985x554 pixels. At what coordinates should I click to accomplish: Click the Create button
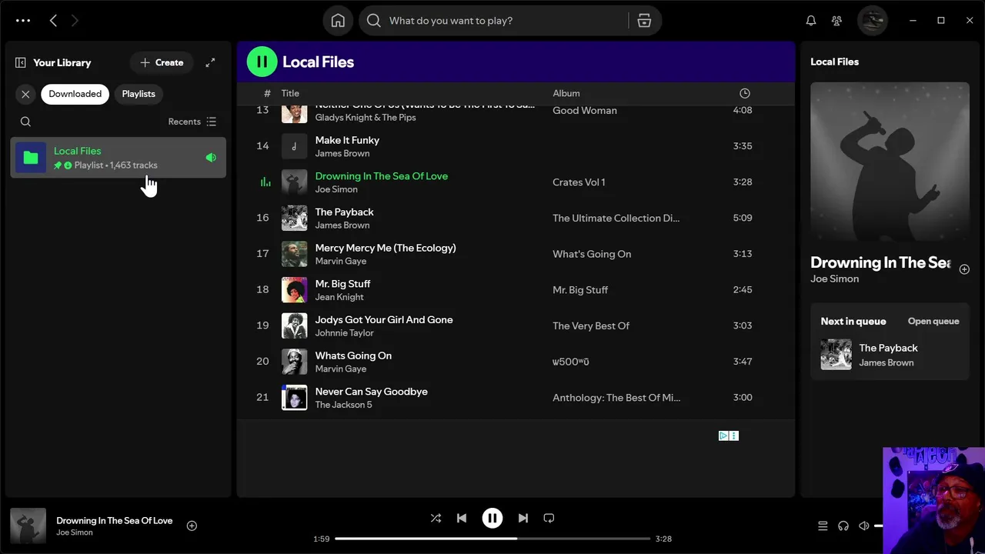pyautogui.click(x=162, y=62)
